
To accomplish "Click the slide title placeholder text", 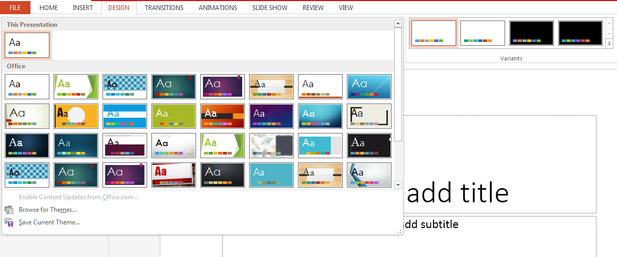I will [x=457, y=193].
